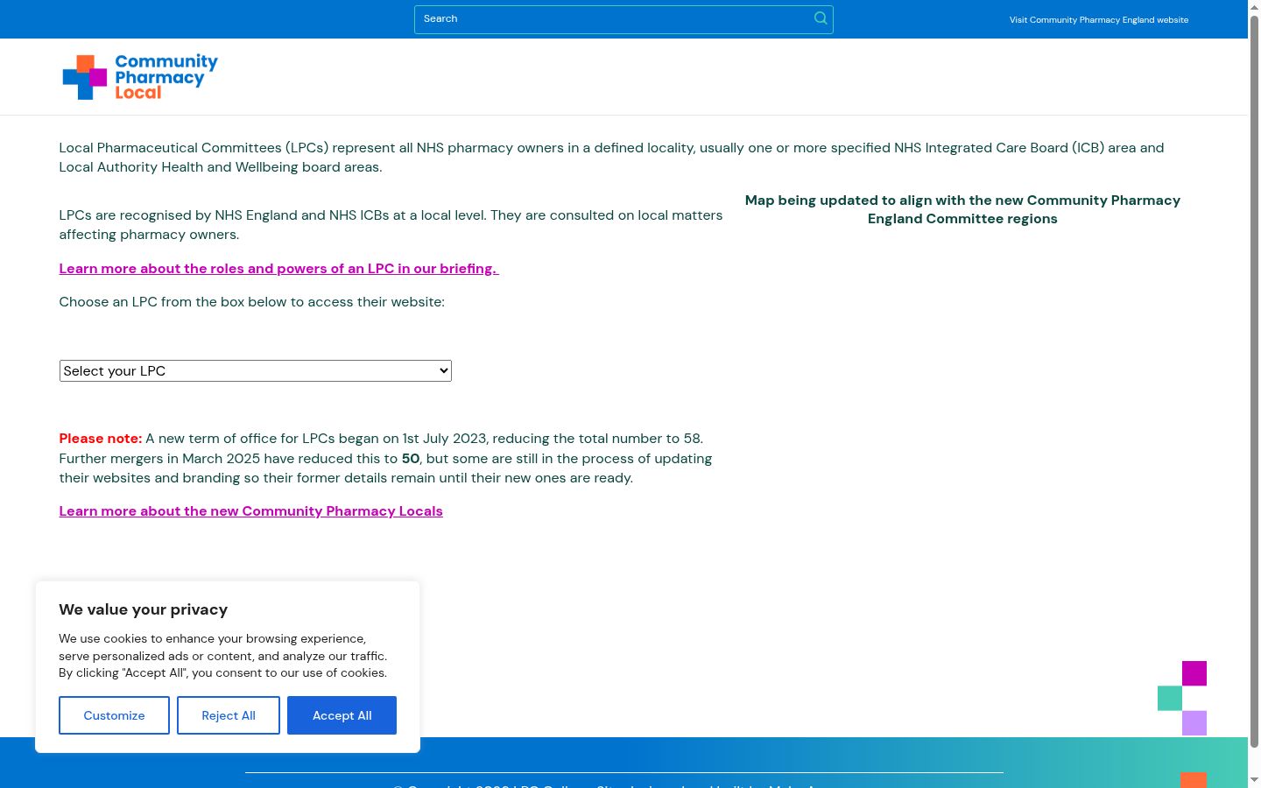Viewport: 1261px width, 788px height.
Task: Open the LPC roles and powers briefing link
Action: [278, 269]
